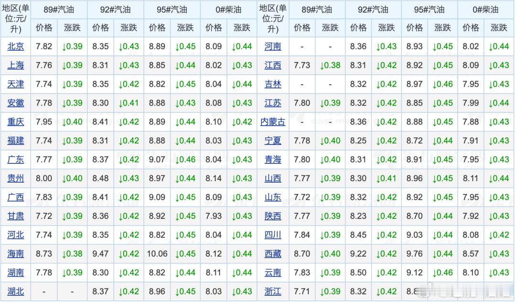The image size is (516, 303).
Task: Click 广东 95# price 9.07
Action: coord(157,160)
